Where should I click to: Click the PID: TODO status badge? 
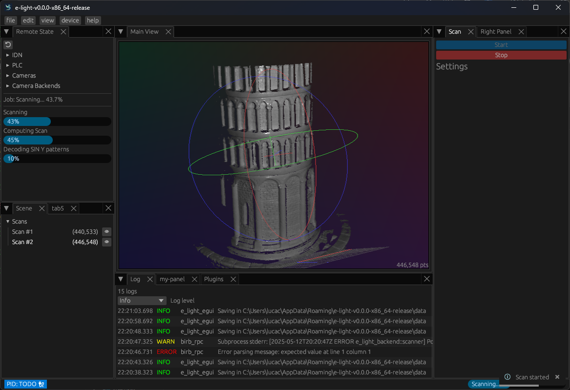point(25,384)
